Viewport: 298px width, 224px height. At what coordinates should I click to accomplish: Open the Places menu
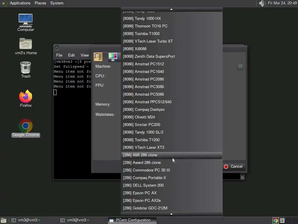point(40,3)
